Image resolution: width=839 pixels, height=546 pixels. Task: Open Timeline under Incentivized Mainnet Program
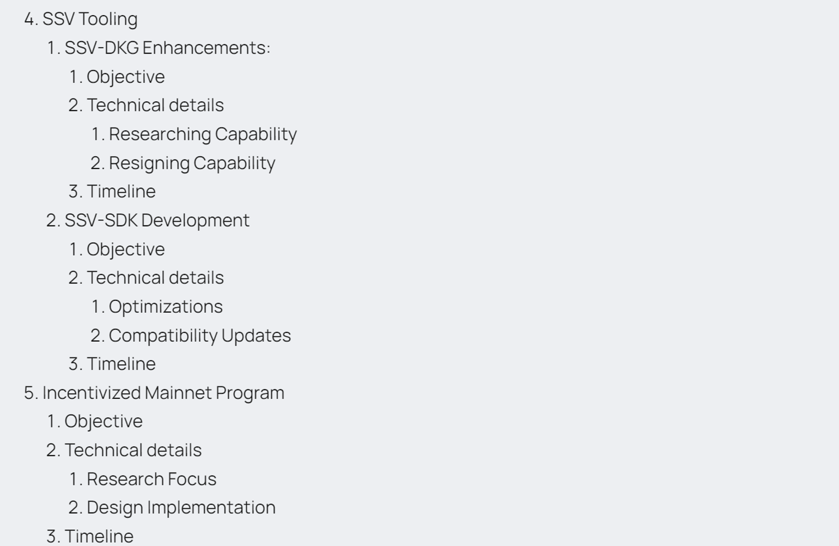point(99,536)
